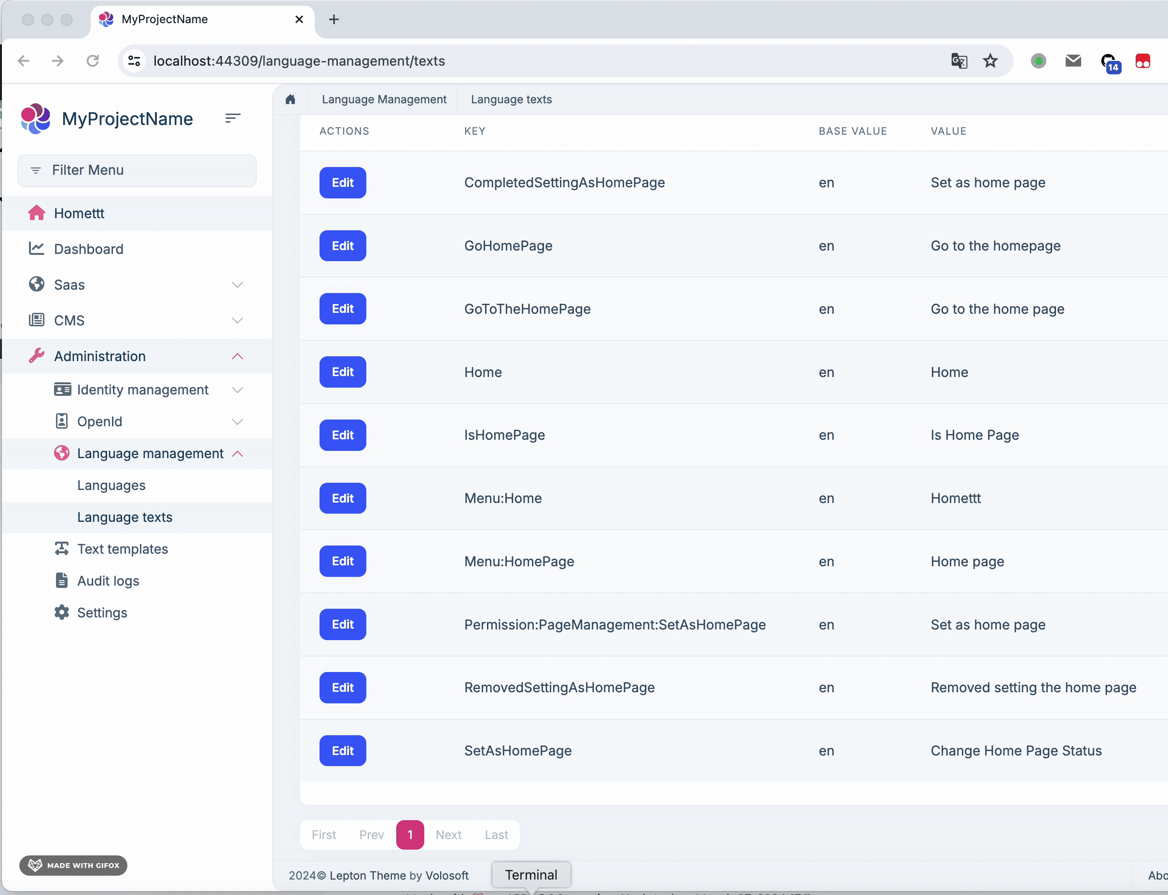Open the mail extension icon

1072,61
